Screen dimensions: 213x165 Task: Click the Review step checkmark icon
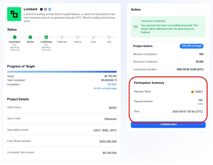[30, 37]
